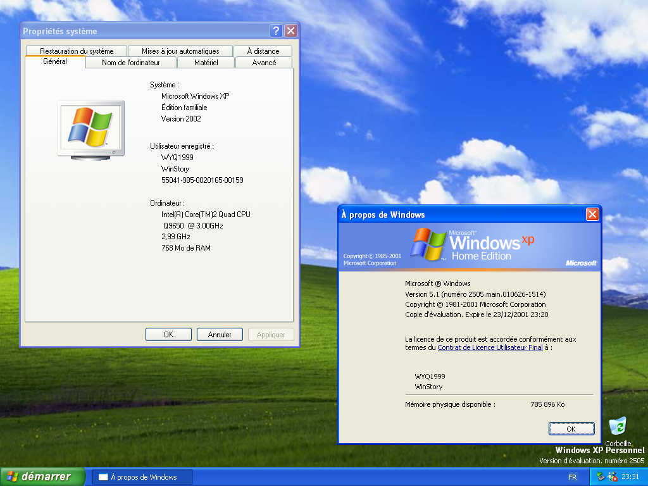Select the Général tab
648x486 pixels.
(55, 61)
